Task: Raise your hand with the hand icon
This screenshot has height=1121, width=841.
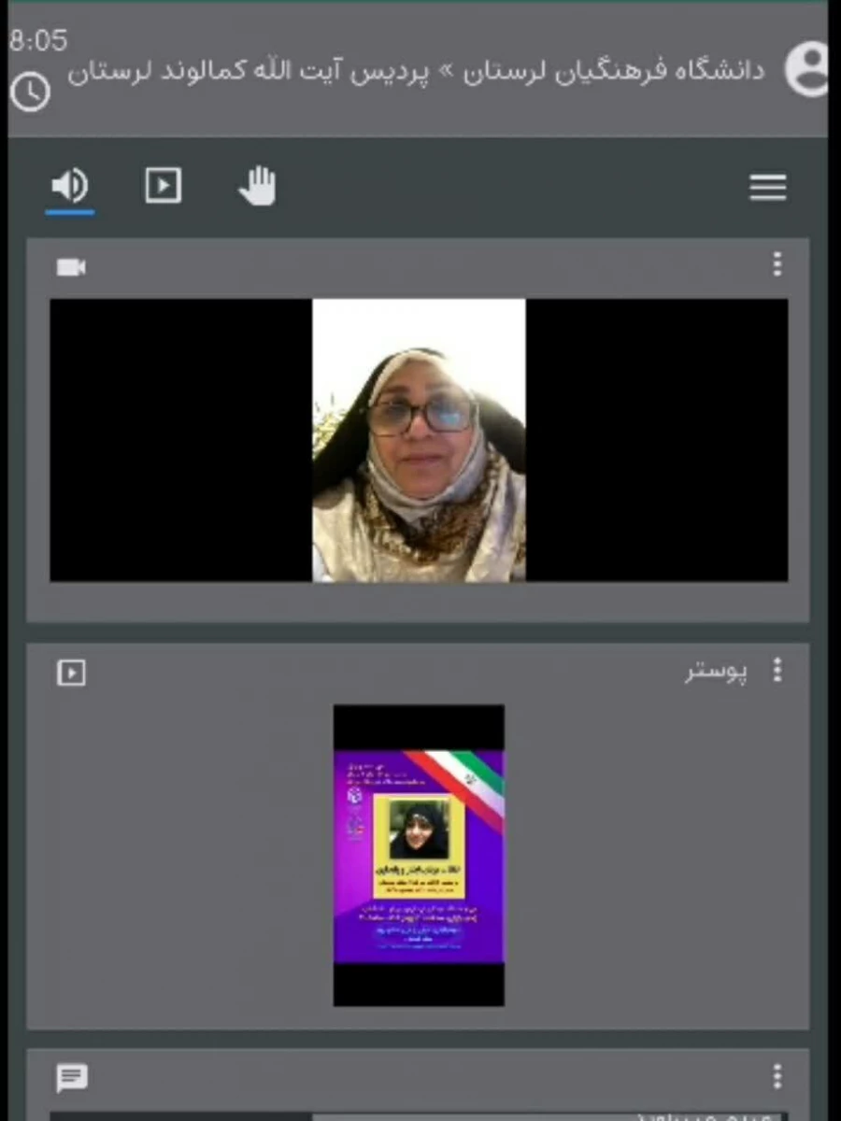Action: [257, 186]
